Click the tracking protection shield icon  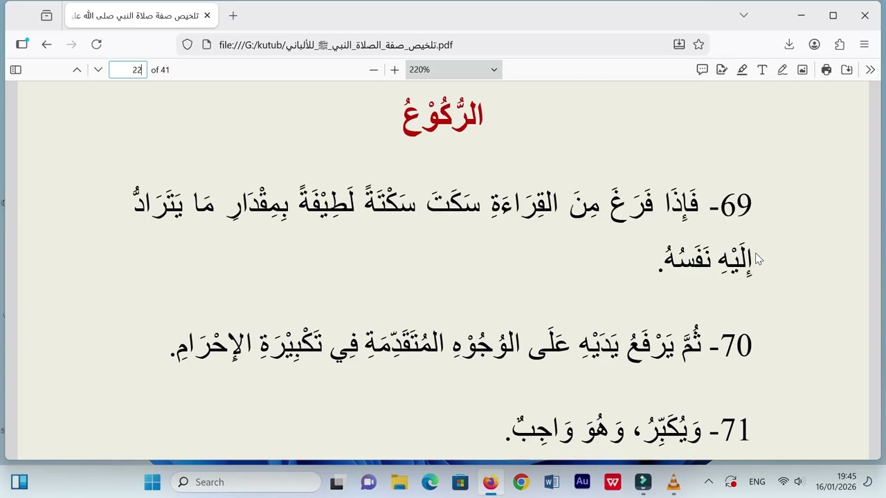[187, 45]
